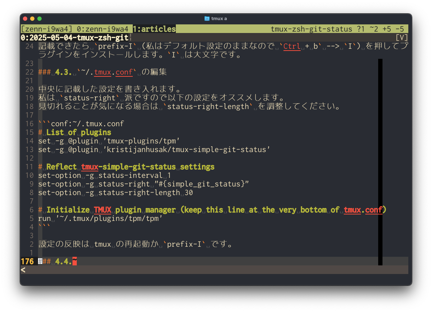Click the 'Initialize TMUX plugin manager' comment

[212, 210]
